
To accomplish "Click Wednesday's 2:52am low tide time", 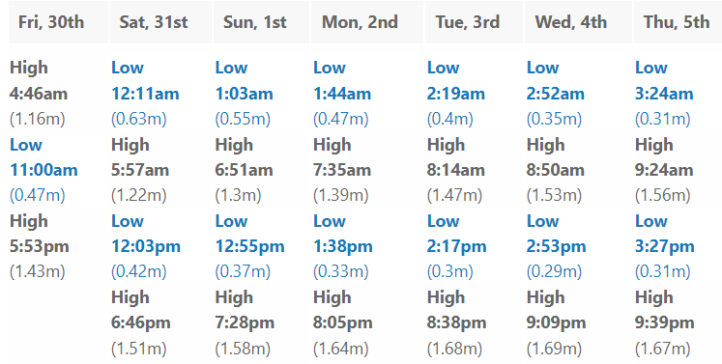I will click(x=556, y=94).
